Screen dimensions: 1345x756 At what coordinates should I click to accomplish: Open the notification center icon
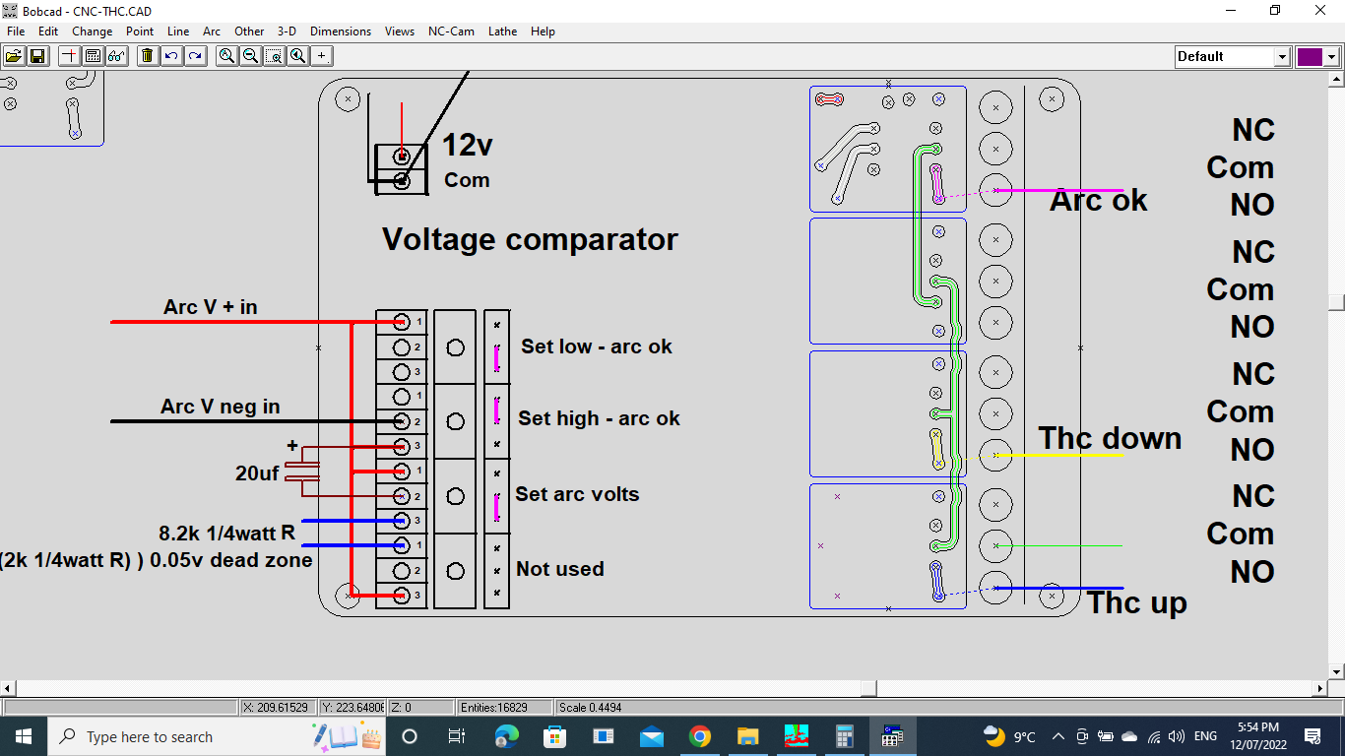pos(1313,736)
